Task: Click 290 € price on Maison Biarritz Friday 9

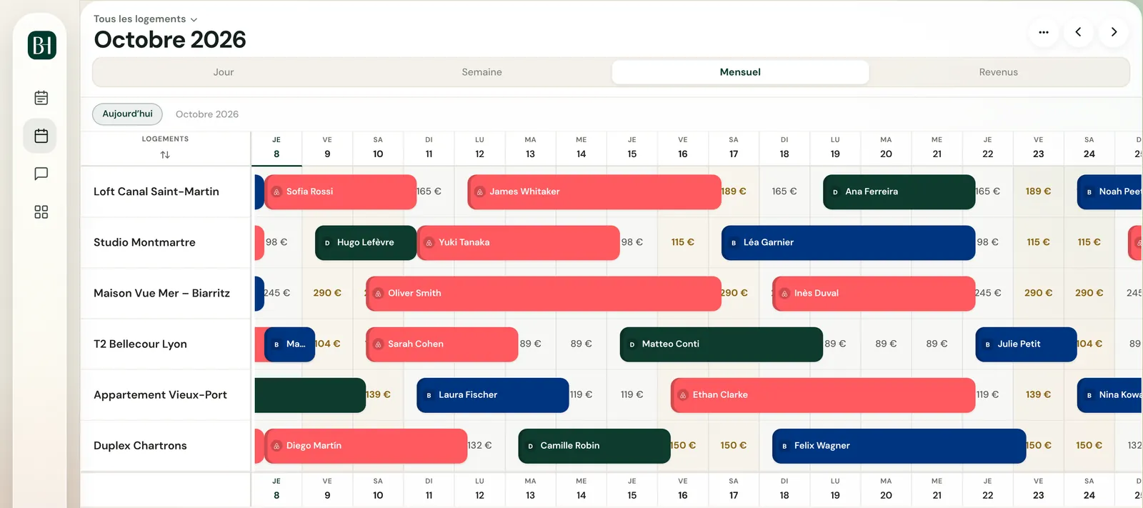Action: tap(327, 294)
